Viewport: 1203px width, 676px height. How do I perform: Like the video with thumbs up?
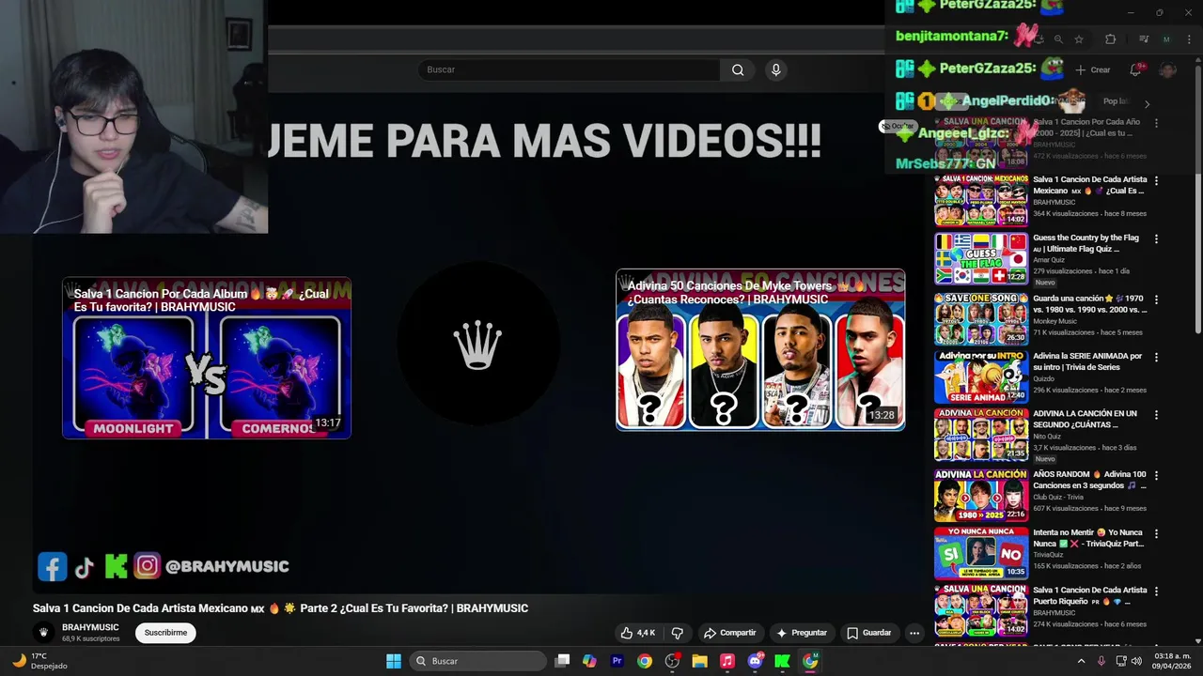click(637, 633)
